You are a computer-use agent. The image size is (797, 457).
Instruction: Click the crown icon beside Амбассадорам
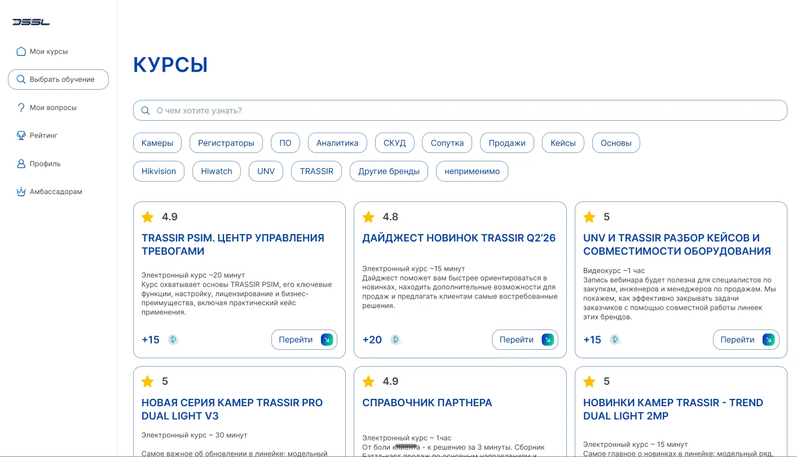[21, 192]
